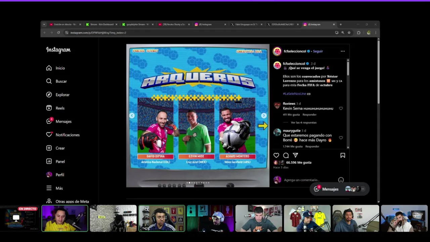Switch to Neutro Shorty YouTube tab

174,24
